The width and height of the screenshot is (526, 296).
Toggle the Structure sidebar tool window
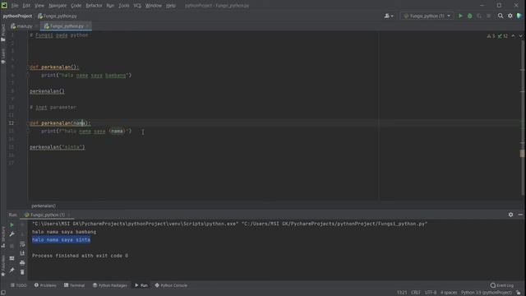[x=3, y=237]
